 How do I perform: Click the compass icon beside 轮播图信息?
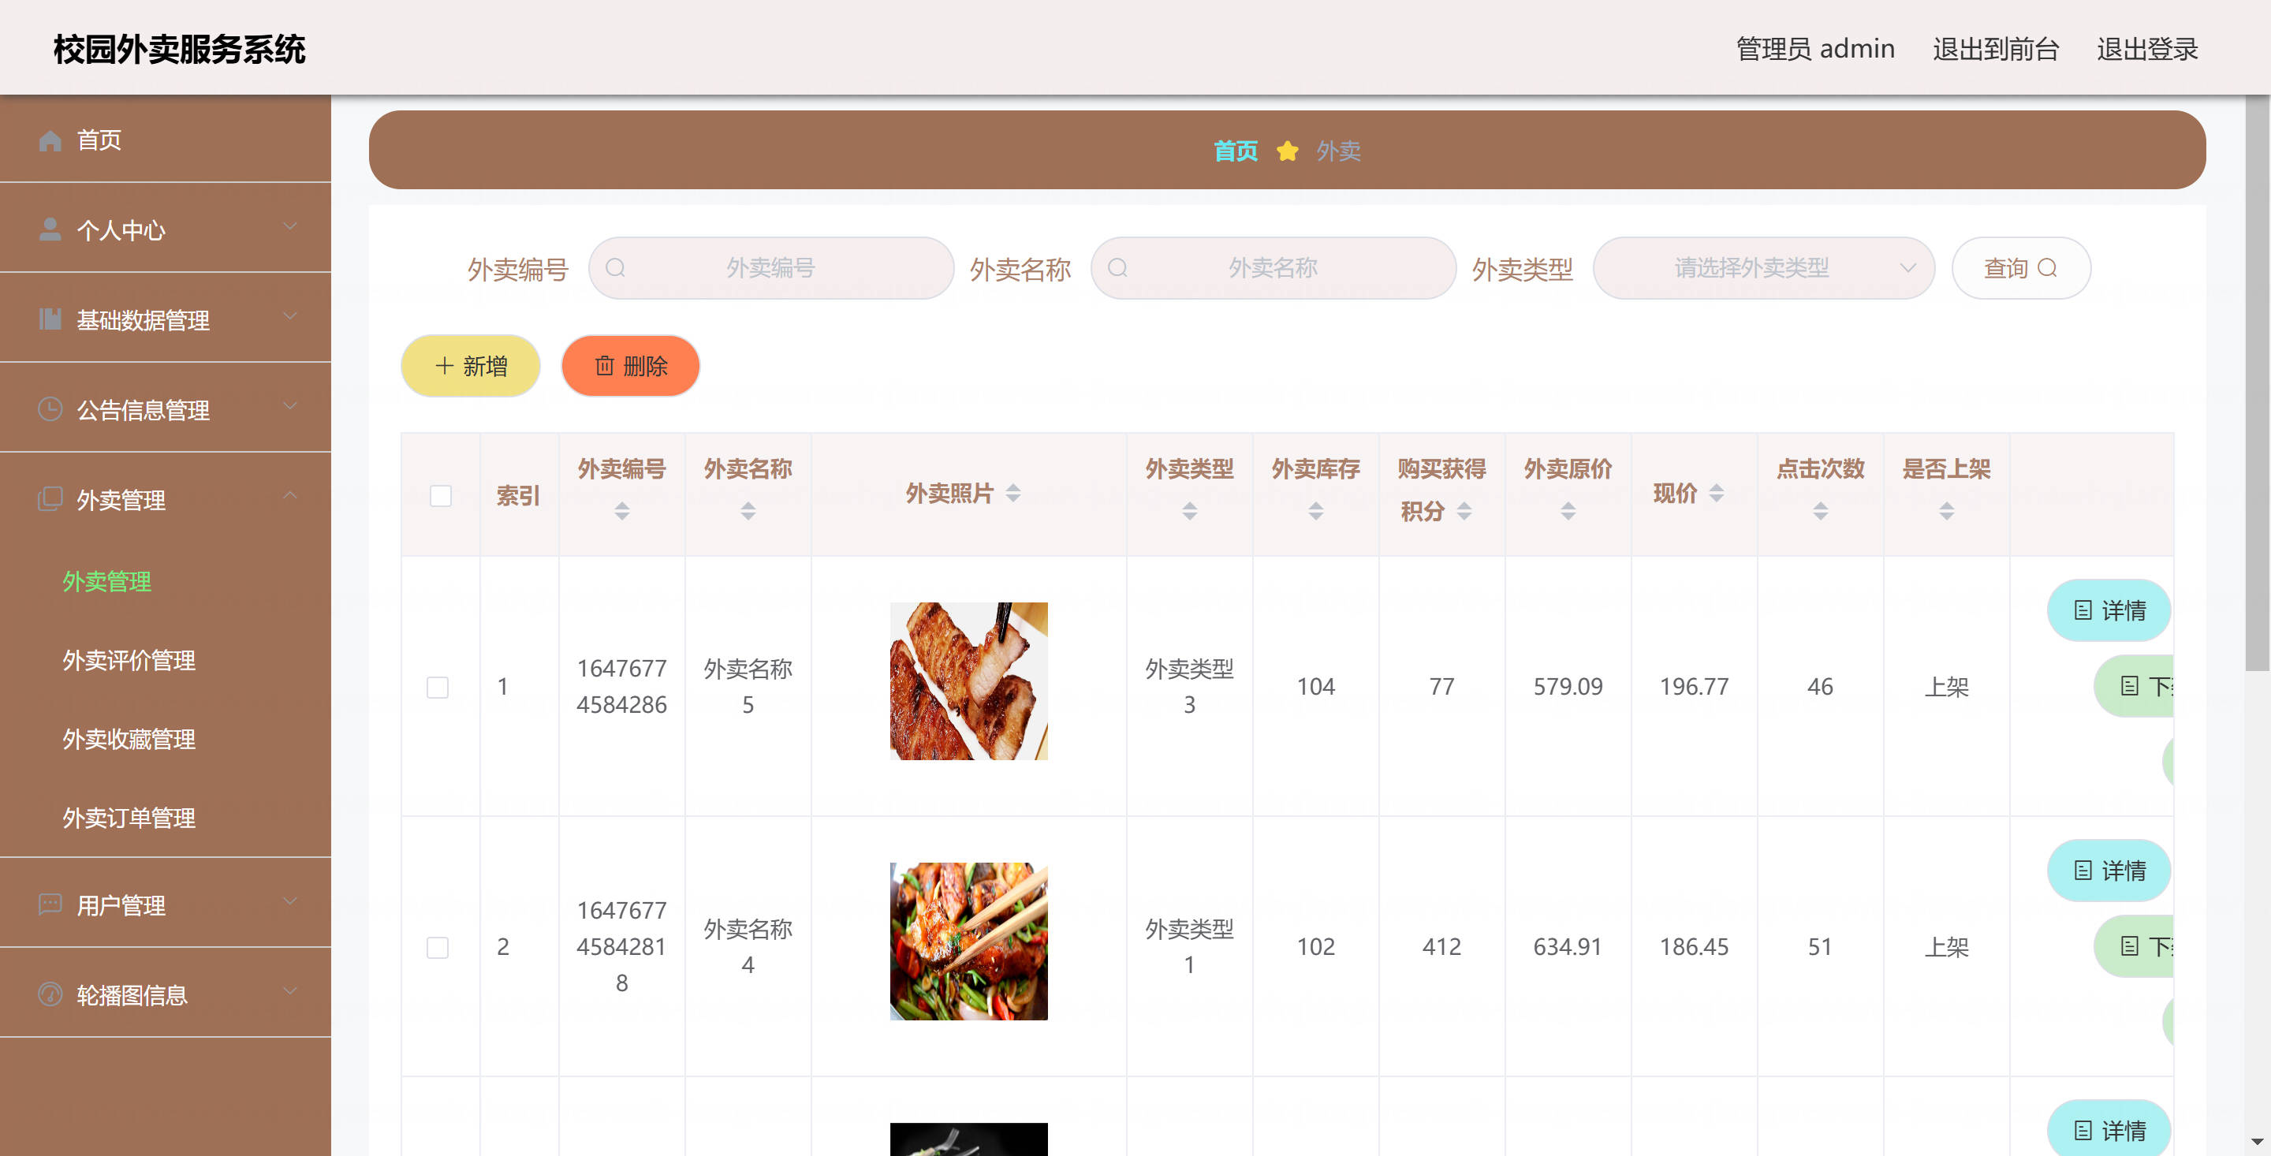(50, 994)
